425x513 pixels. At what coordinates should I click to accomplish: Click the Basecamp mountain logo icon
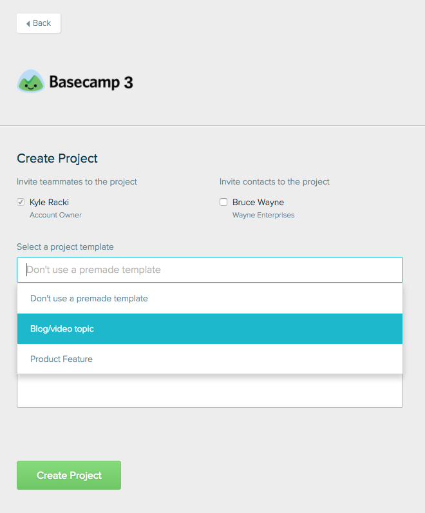pyautogui.click(x=30, y=82)
